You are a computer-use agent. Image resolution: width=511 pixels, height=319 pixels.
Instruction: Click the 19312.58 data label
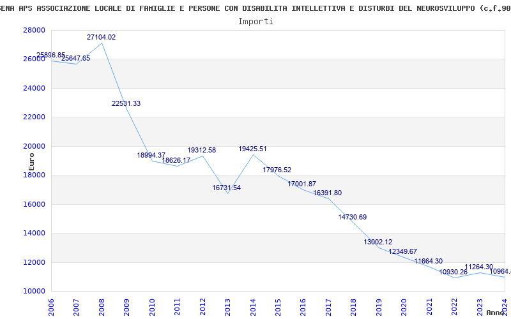(x=201, y=150)
